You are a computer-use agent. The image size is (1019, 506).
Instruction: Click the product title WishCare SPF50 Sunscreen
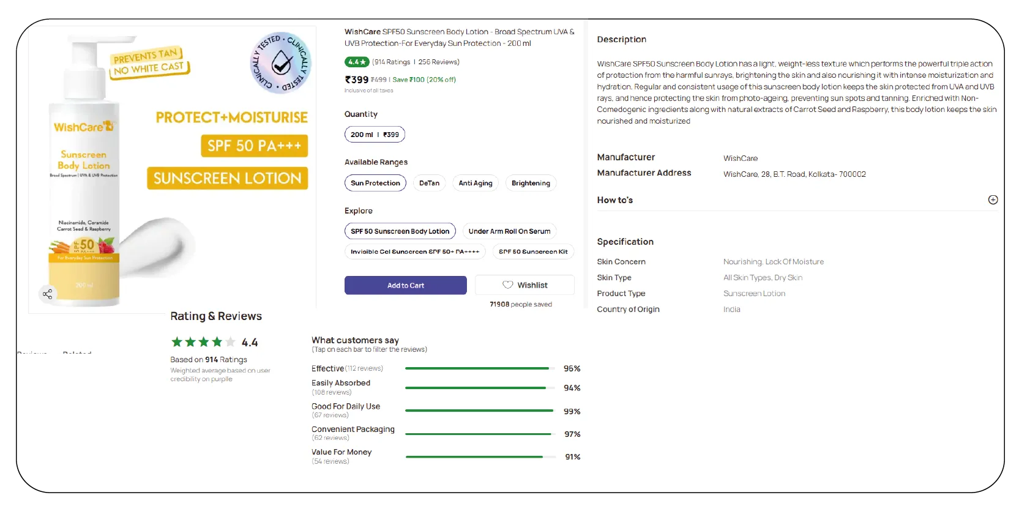click(459, 37)
